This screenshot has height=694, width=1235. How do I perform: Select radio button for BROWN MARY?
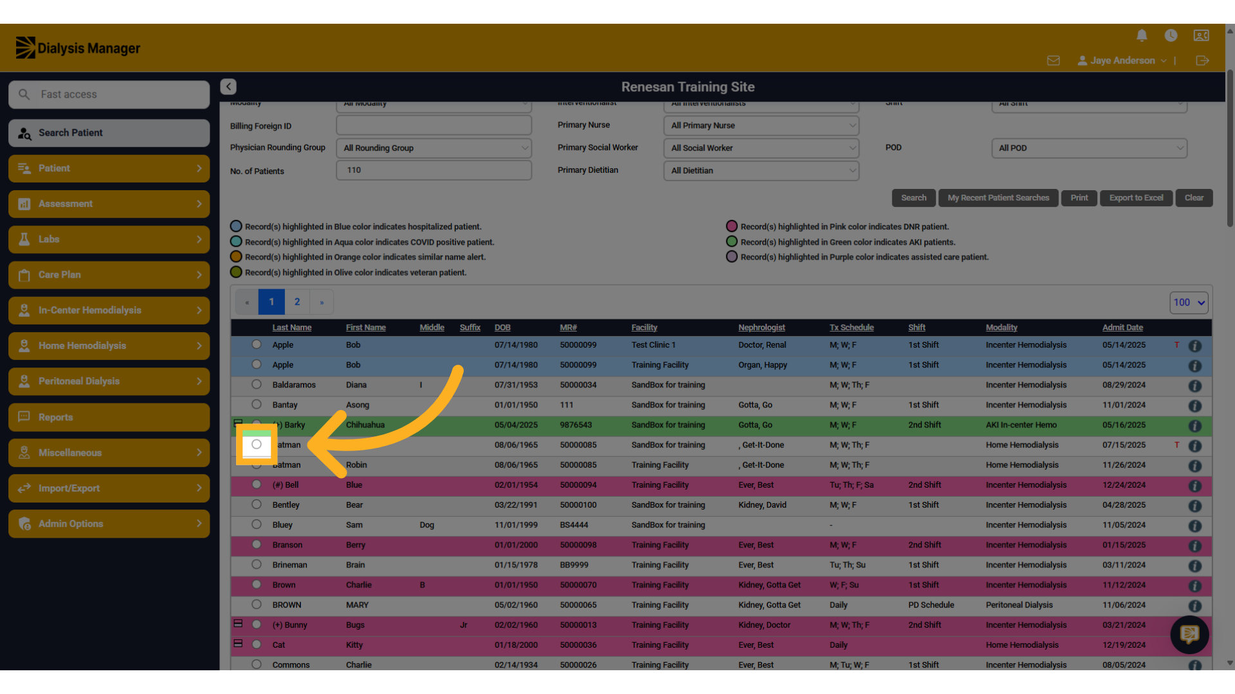pyautogui.click(x=257, y=604)
